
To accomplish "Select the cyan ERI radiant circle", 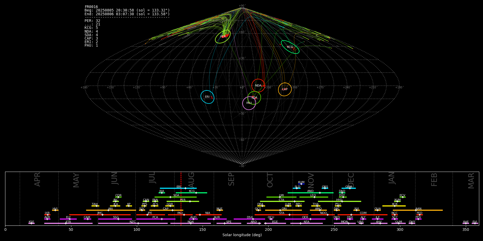I will pos(207,97).
